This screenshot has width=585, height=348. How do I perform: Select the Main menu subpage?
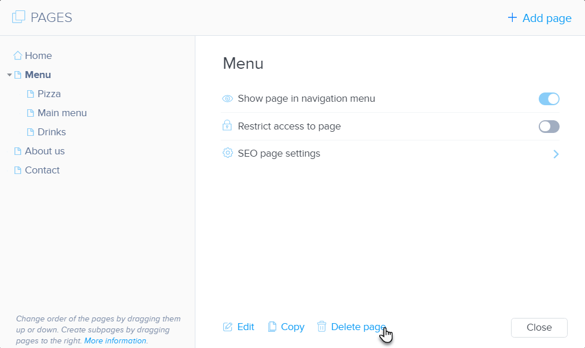62,113
